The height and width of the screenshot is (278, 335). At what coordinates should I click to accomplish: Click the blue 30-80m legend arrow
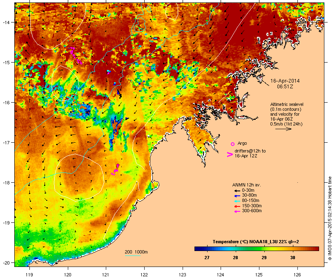[237, 196]
